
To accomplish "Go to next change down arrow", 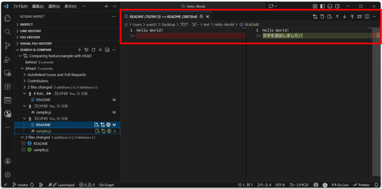I will (x=344, y=16).
